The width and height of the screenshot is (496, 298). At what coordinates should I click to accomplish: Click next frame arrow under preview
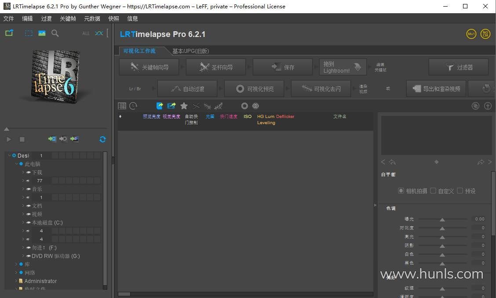(x=490, y=162)
